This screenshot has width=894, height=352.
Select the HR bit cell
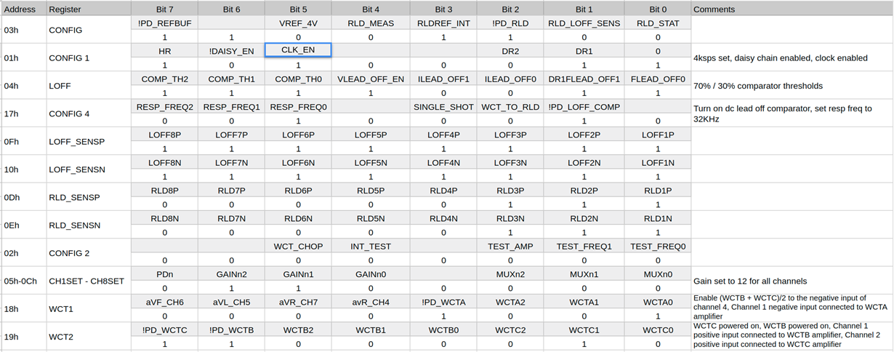coord(164,51)
